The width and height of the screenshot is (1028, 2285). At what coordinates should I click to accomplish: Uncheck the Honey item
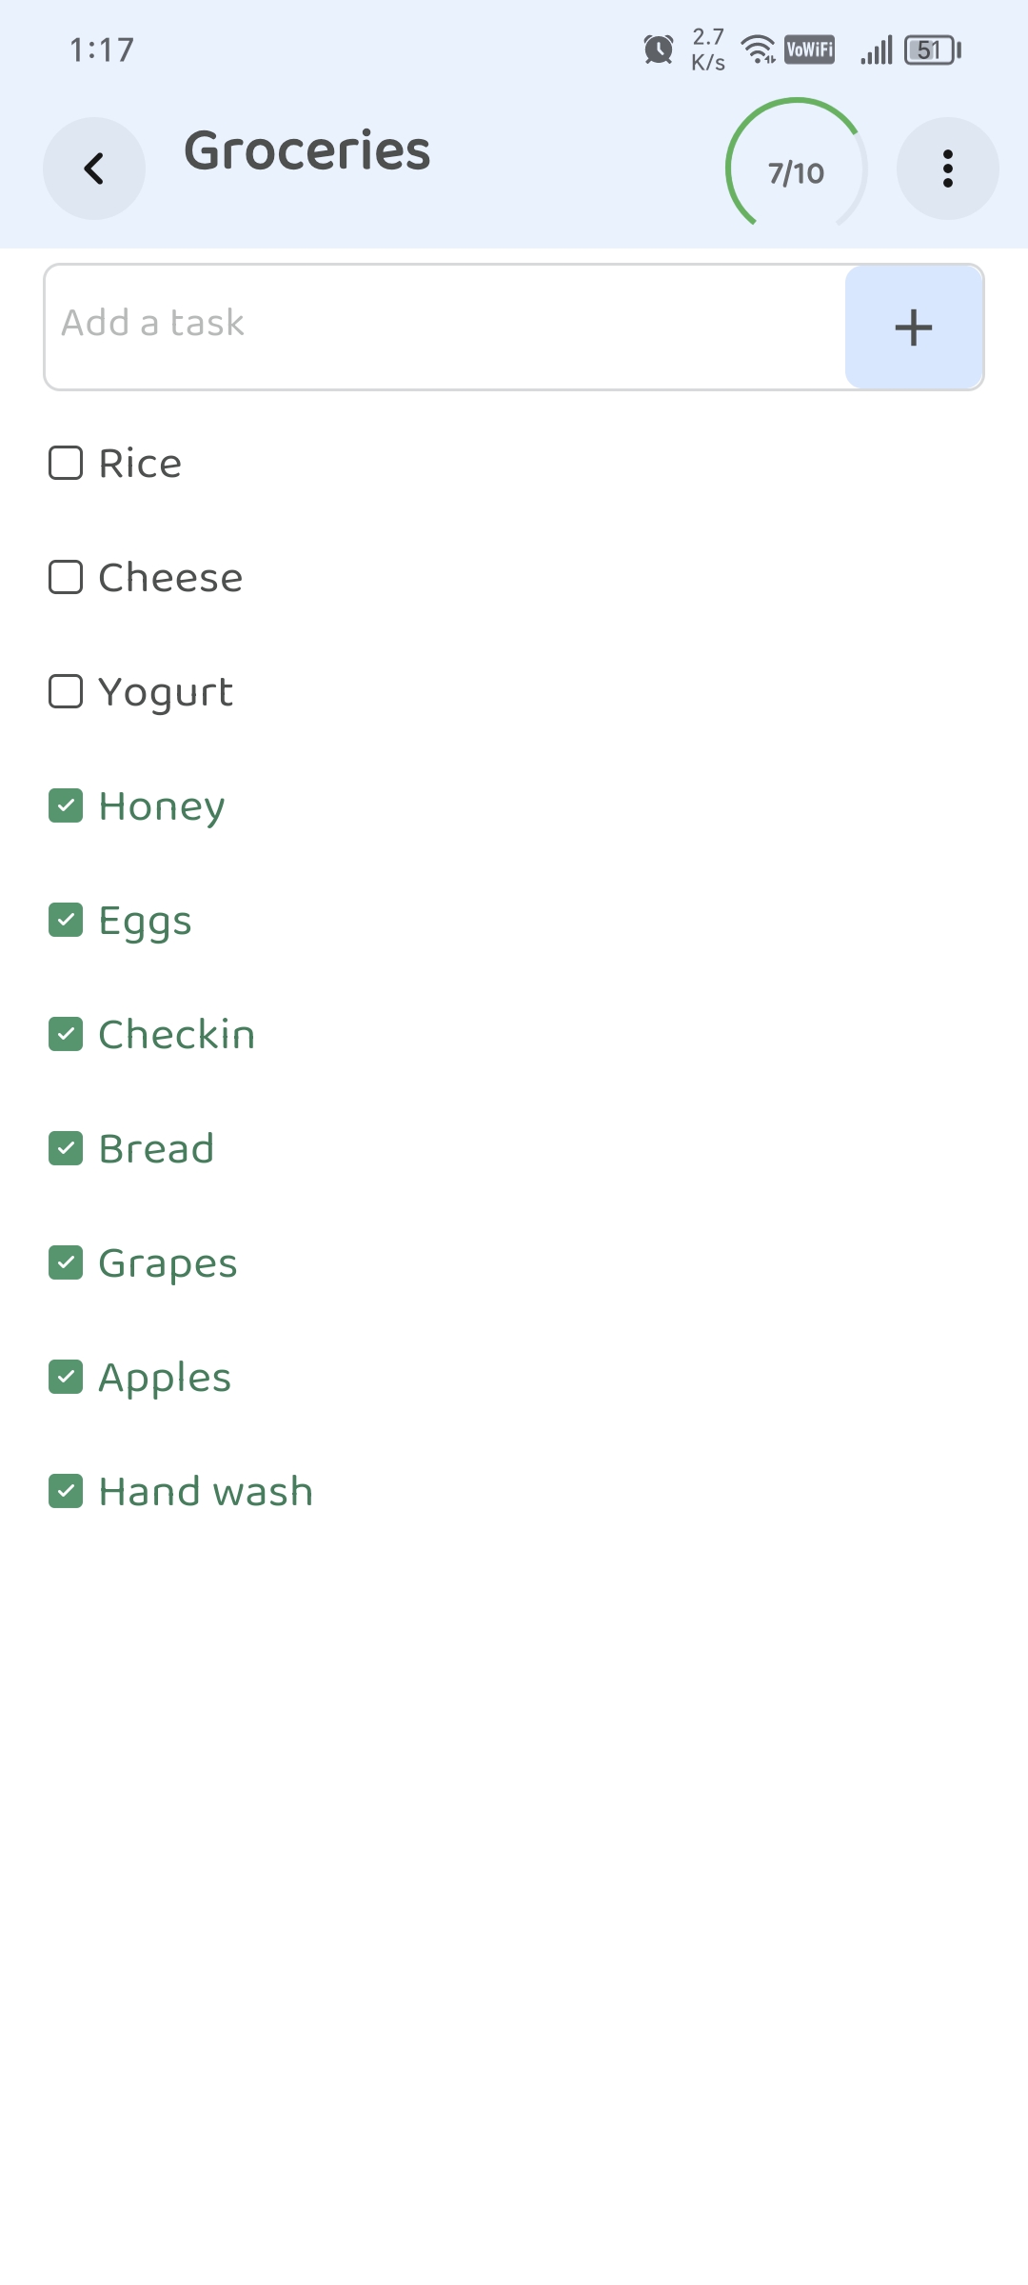point(66,806)
